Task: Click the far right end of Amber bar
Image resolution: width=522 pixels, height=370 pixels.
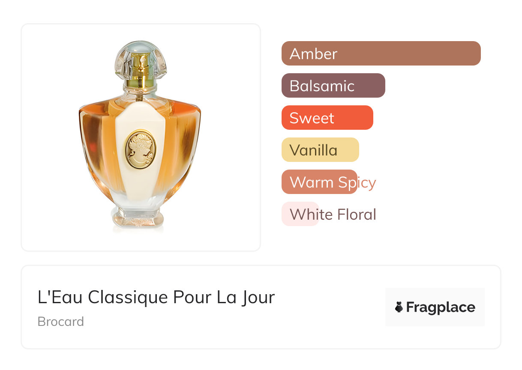Action: click(475, 53)
